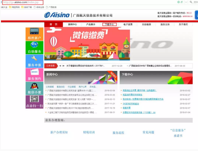
Task: Open the news item dated 2018-02-13
Action: tap(72, 99)
